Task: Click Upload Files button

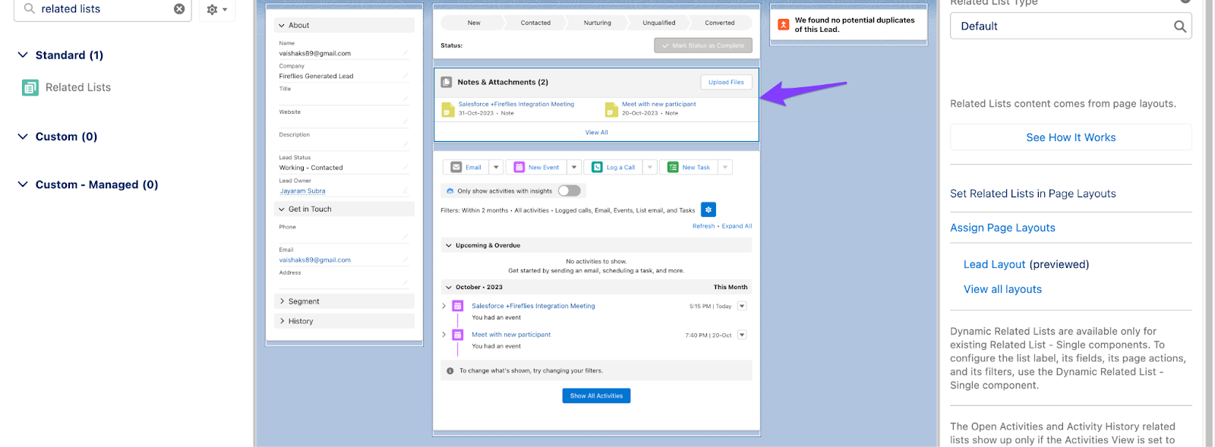Action: tap(726, 82)
